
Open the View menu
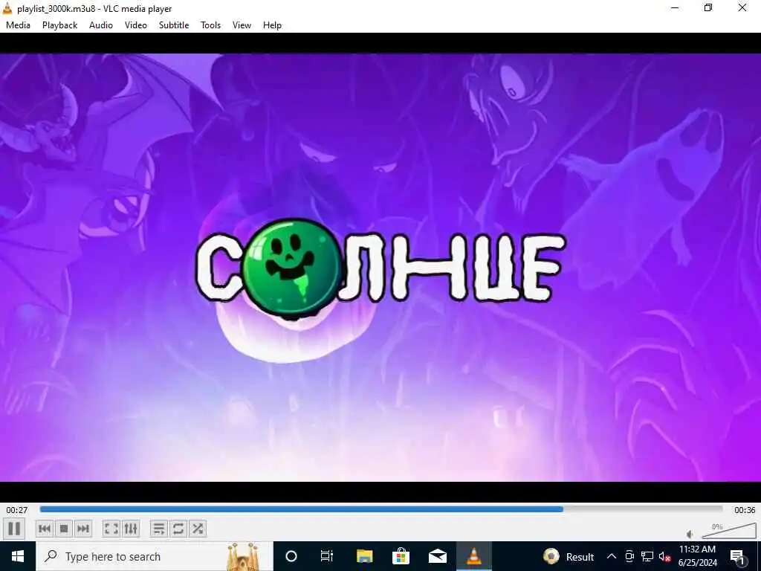pyautogui.click(x=242, y=25)
